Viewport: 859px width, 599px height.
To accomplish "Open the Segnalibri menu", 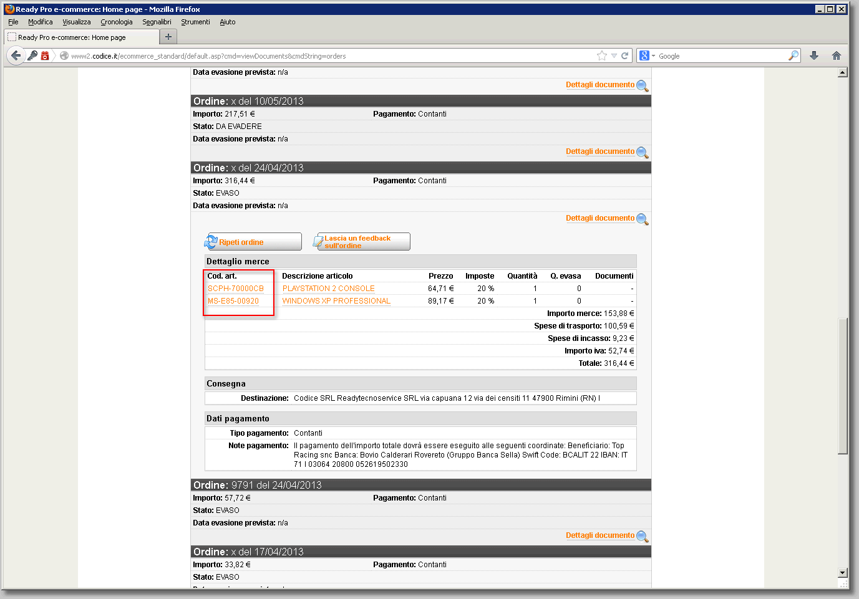I will [157, 22].
